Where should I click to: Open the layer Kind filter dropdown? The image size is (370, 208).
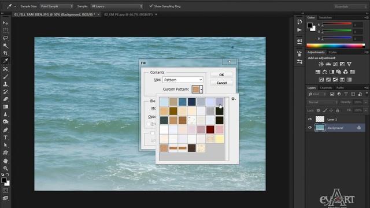[x=317, y=94]
